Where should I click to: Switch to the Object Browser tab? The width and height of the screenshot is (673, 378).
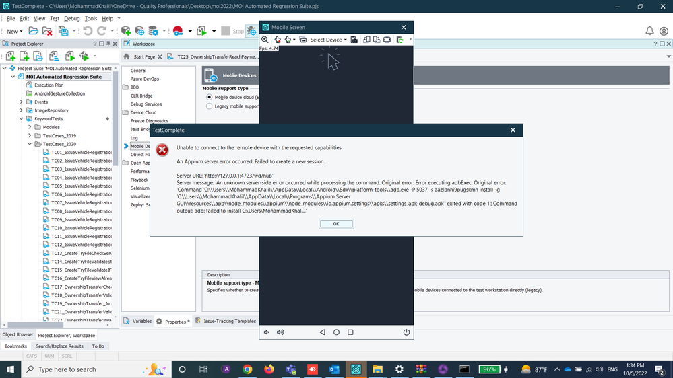coord(18,335)
